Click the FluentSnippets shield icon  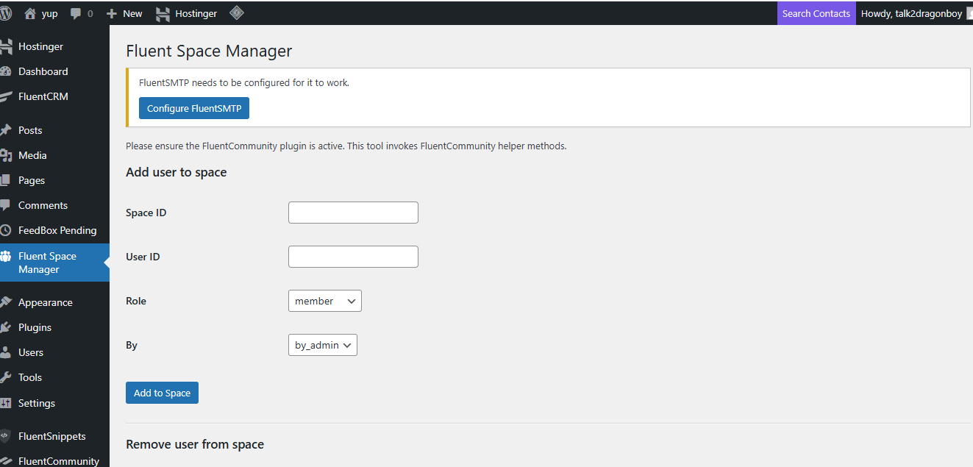(6, 436)
